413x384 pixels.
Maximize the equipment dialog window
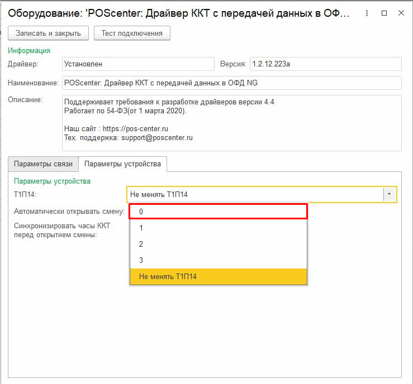point(384,13)
